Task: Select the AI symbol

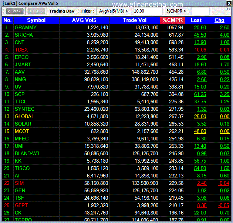Action: click(x=17, y=176)
